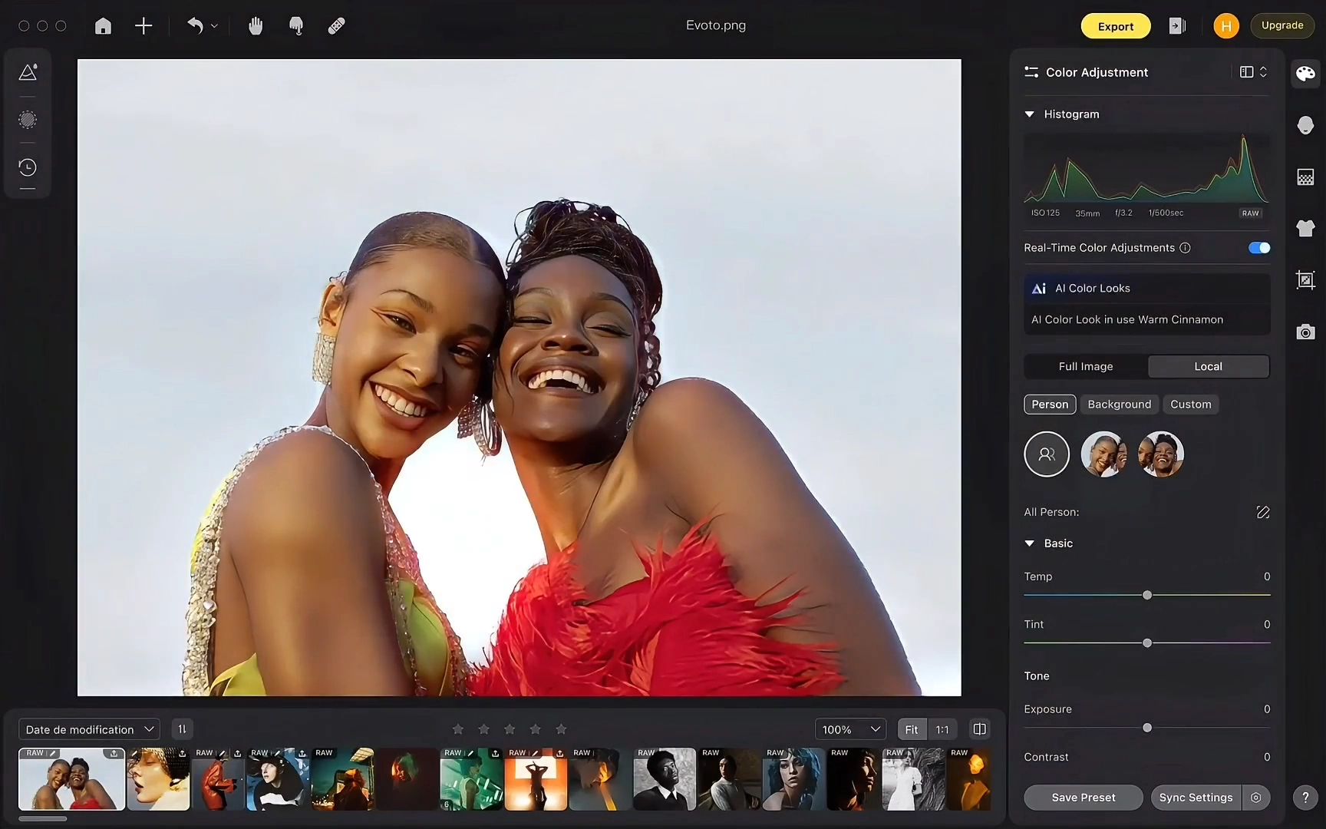
Task: Toggle Real-Time Color Adjustments switch
Action: [x=1259, y=248]
